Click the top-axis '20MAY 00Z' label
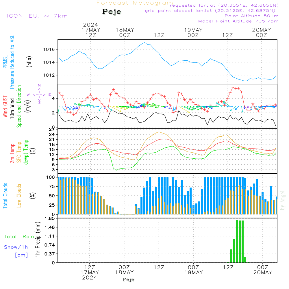The width and height of the screenshot is (289, 289). point(262,33)
